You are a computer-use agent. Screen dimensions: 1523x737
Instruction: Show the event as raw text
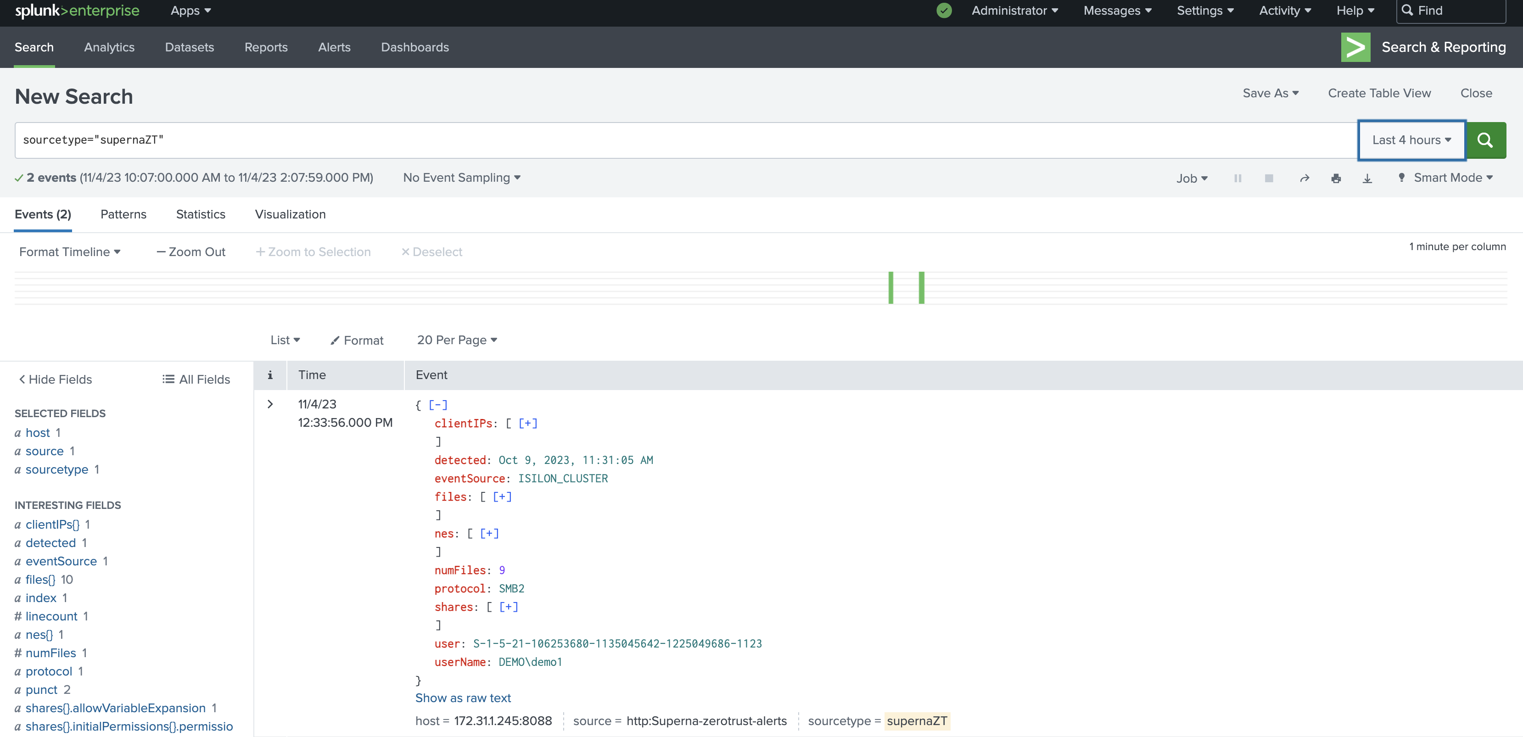(463, 698)
